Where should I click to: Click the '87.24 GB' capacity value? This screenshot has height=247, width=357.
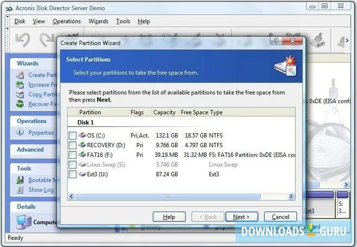[x=167, y=174]
